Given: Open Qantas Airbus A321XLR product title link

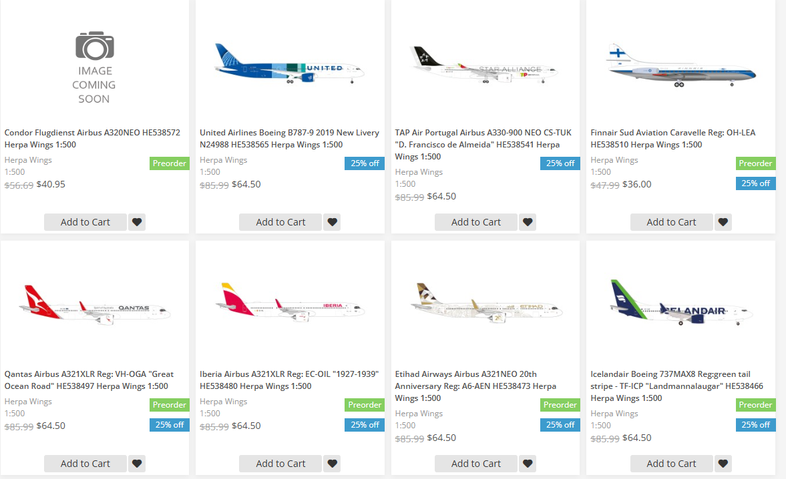Looking at the screenshot, I should coord(89,380).
